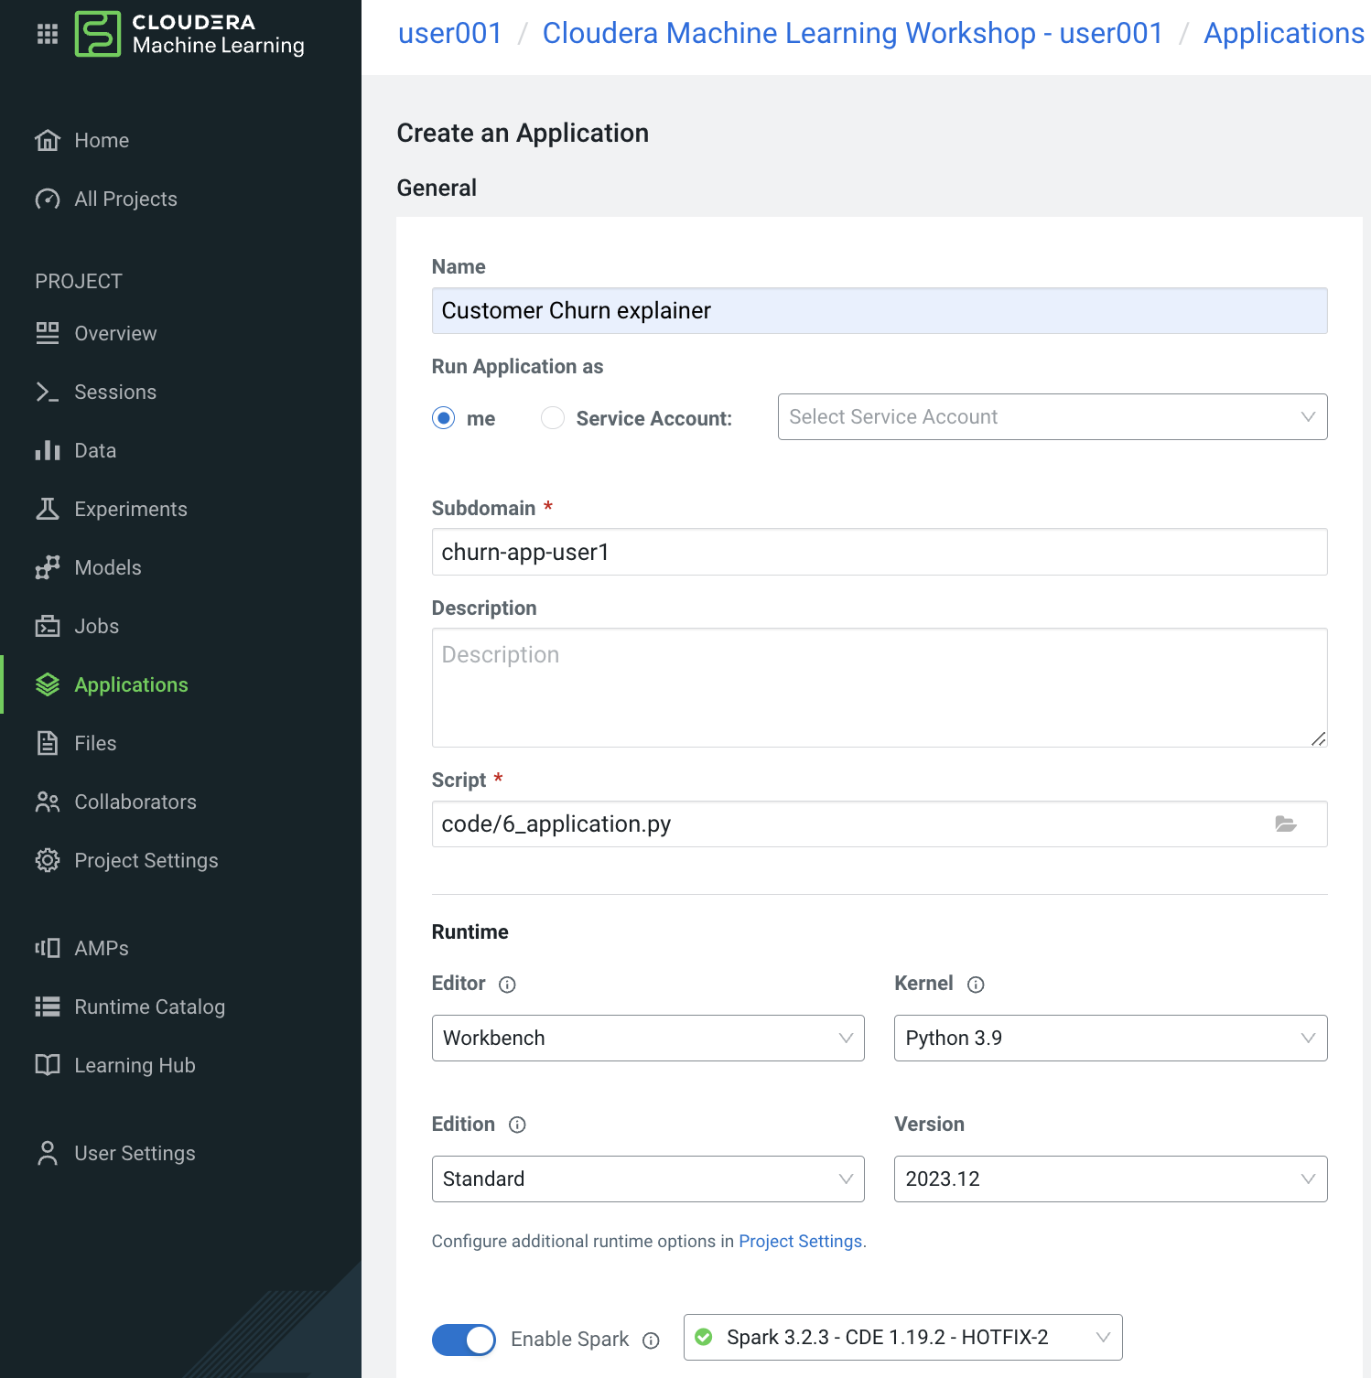
Task: Open the Editor dropdown showing Workbench
Action: (648, 1038)
